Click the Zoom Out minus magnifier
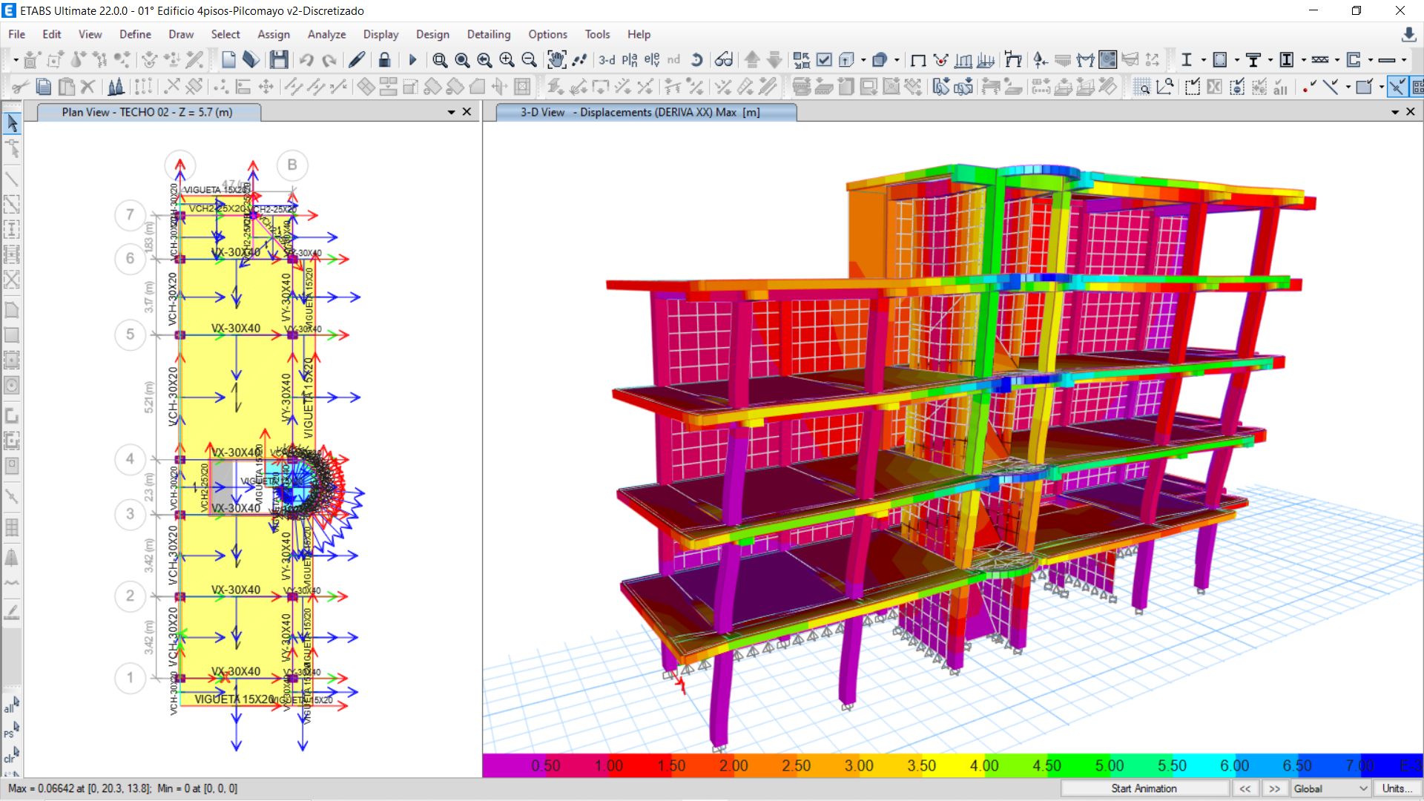 coord(529,60)
